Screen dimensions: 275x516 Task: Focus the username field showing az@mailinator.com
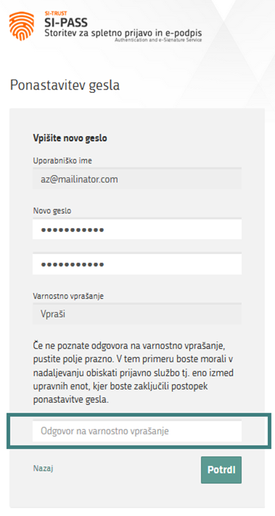pyautogui.click(x=137, y=179)
